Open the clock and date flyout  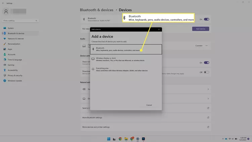tap(243, 139)
